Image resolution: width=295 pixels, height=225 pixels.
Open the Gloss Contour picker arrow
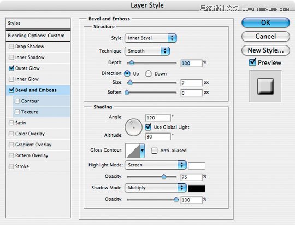(142, 151)
